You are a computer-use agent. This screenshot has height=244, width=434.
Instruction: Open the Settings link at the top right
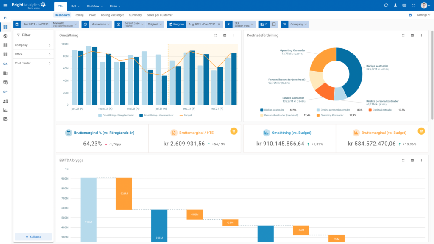[x=423, y=15]
